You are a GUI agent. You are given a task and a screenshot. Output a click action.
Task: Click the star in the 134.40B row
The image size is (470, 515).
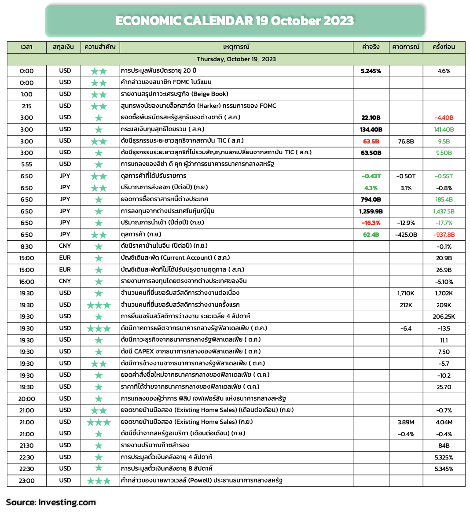click(99, 130)
